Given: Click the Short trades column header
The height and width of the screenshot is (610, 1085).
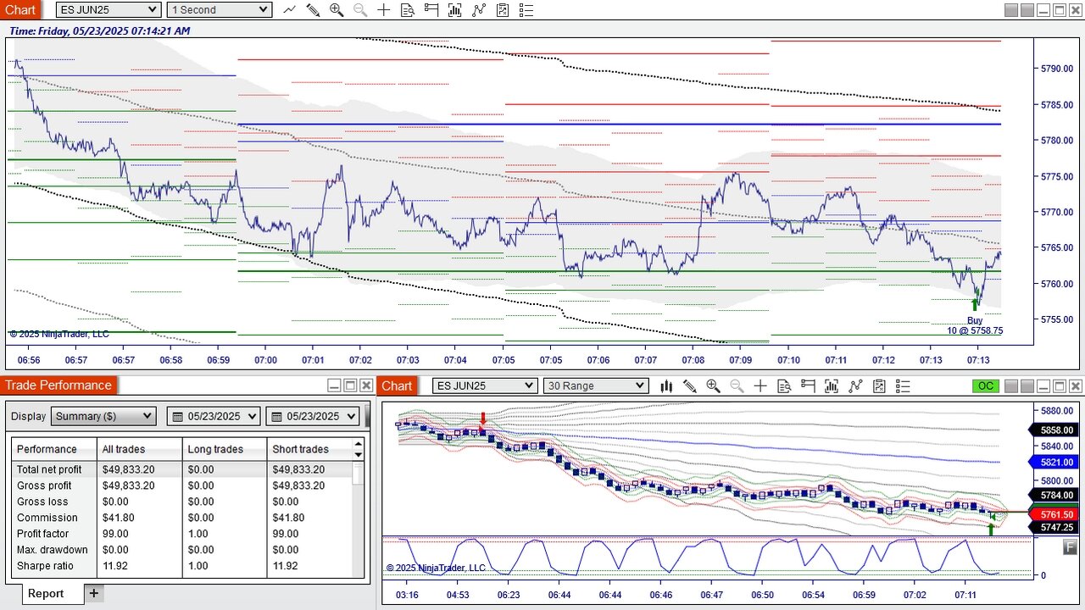Looking at the screenshot, I should (x=309, y=449).
